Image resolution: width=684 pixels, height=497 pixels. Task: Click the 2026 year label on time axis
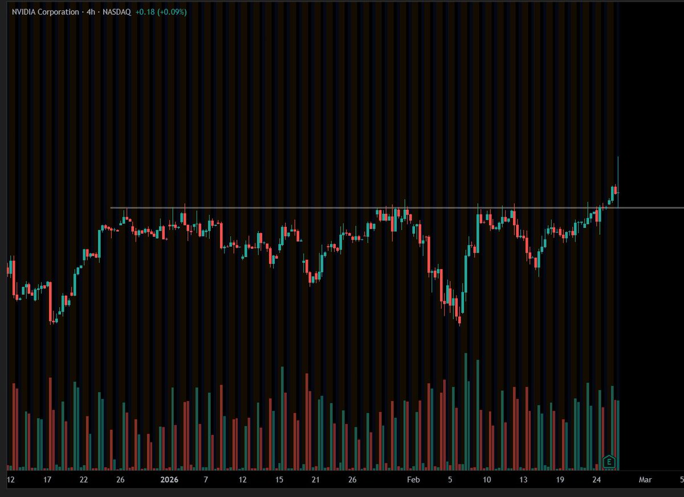pyautogui.click(x=170, y=480)
